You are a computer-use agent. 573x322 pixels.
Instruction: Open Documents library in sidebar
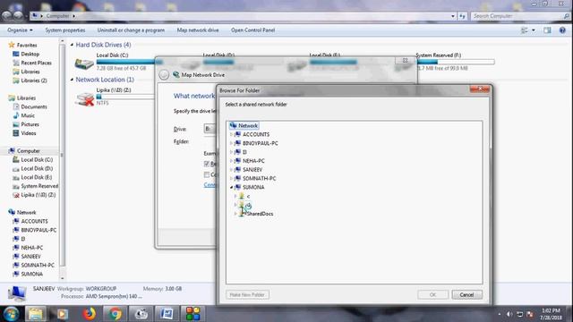point(34,106)
